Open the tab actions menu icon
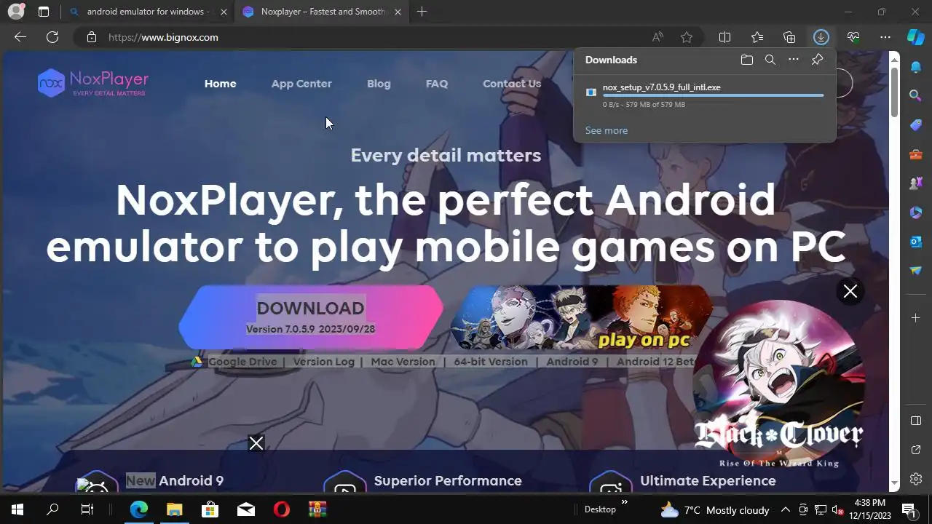Image resolution: width=932 pixels, height=524 pixels. [x=44, y=12]
